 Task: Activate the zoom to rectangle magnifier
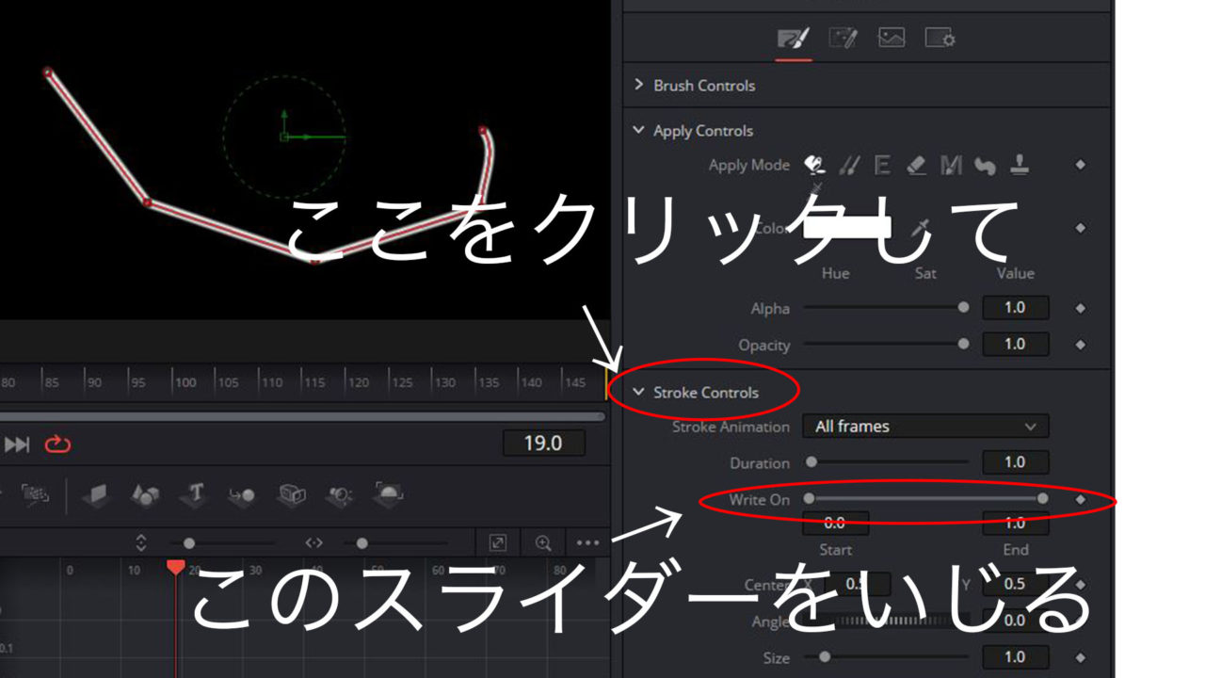click(x=543, y=543)
